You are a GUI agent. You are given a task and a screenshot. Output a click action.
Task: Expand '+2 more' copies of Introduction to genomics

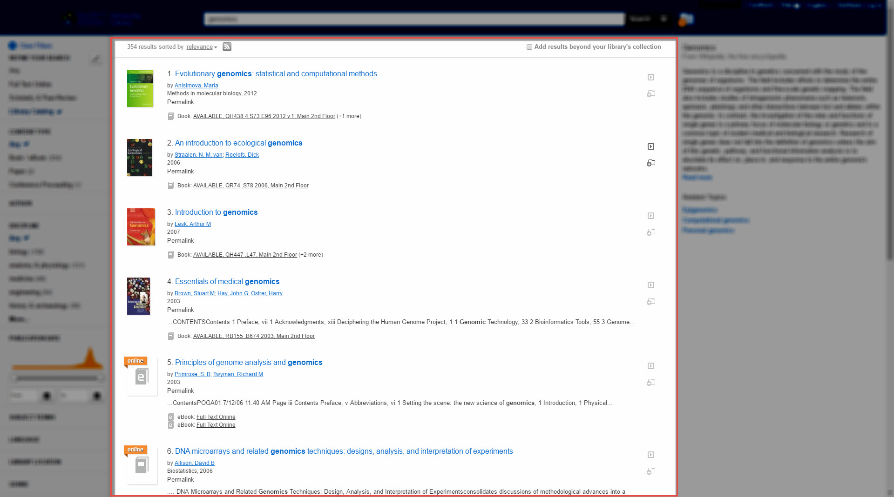[x=311, y=255]
